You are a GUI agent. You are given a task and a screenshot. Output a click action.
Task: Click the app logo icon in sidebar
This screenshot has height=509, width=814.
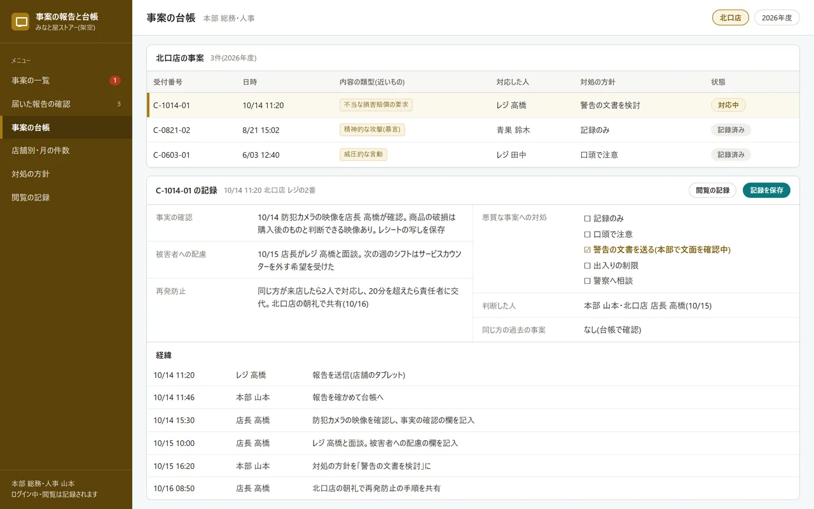(20, 22)
